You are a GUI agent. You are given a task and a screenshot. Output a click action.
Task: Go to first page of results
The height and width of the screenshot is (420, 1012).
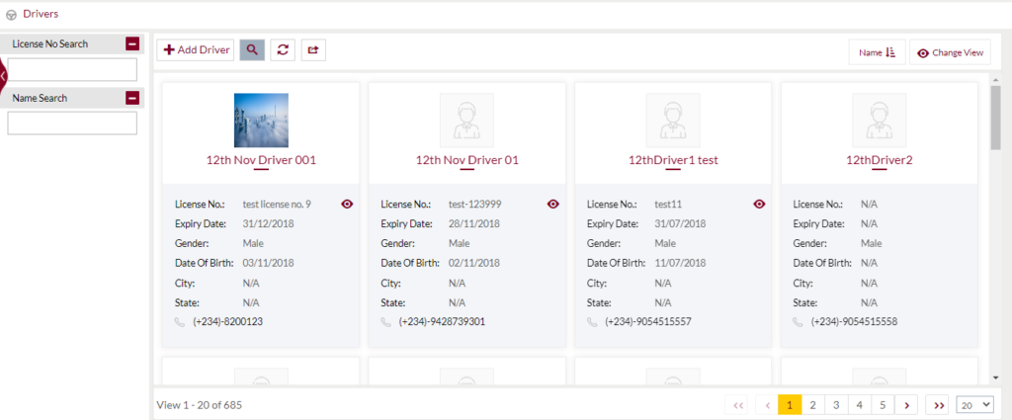pos(737,405)
